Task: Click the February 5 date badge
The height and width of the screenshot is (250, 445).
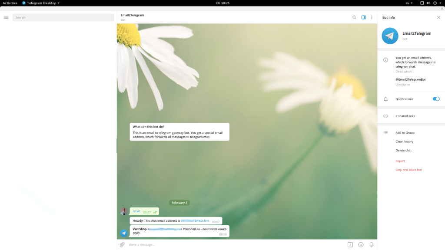Action: pos(179,203)
